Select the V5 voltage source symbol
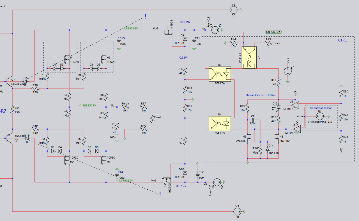359x221 pixels. (x=237, y=211)
